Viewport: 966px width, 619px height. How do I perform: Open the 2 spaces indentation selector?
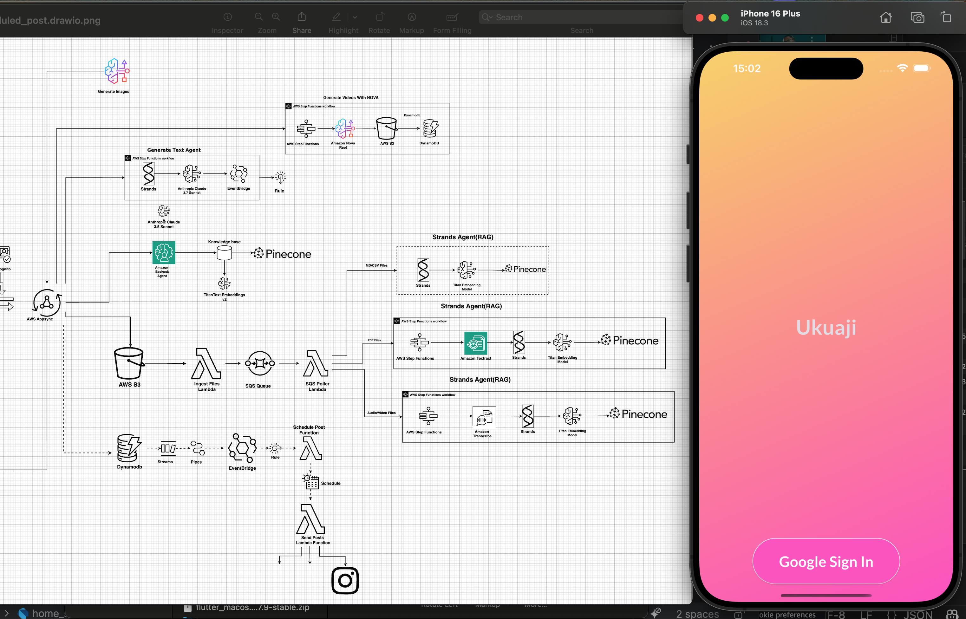point(697,614)
